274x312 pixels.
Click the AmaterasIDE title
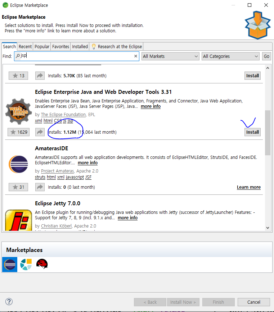click(51, 148)
